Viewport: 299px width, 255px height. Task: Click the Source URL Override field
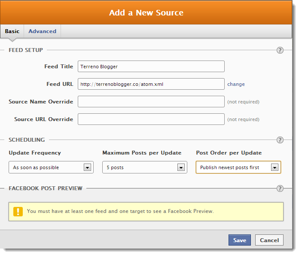click(151, 119)
